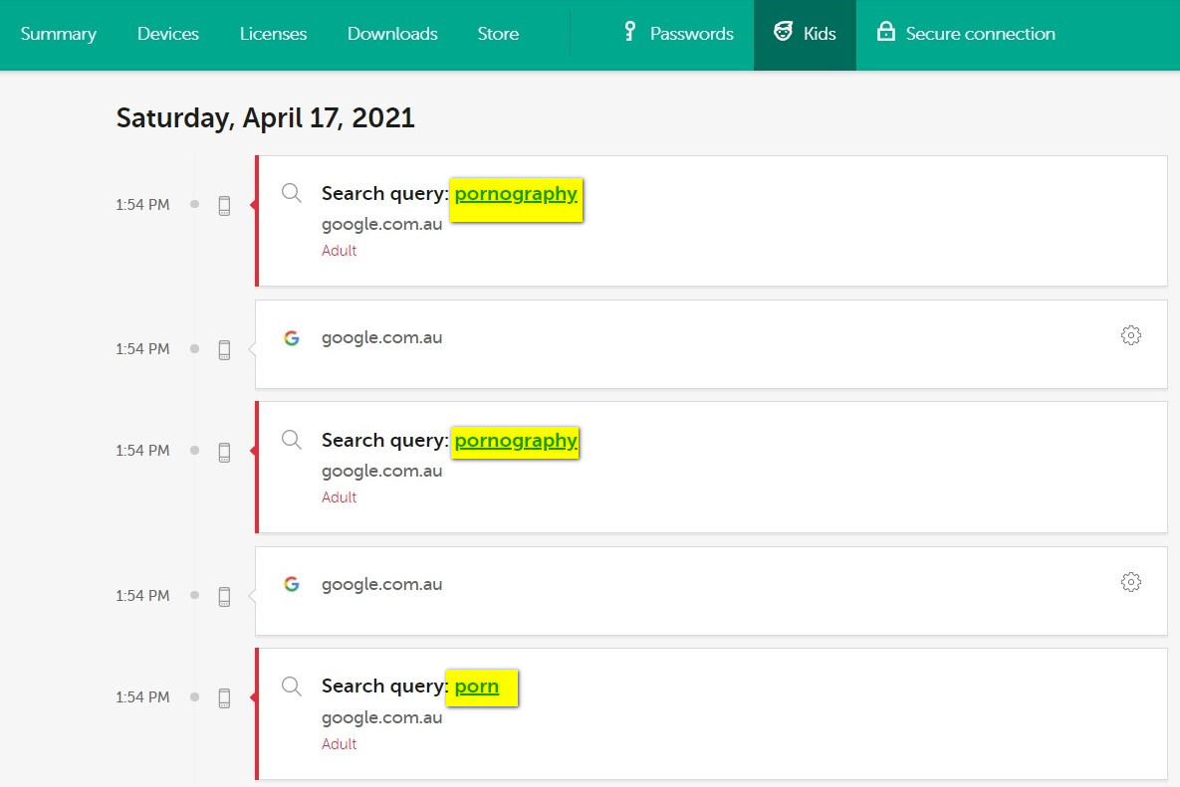Click the Google logo in first google.com.au entry
Image resolution: width=1180 pixels, height=787 pixels.
click(292, 338)
